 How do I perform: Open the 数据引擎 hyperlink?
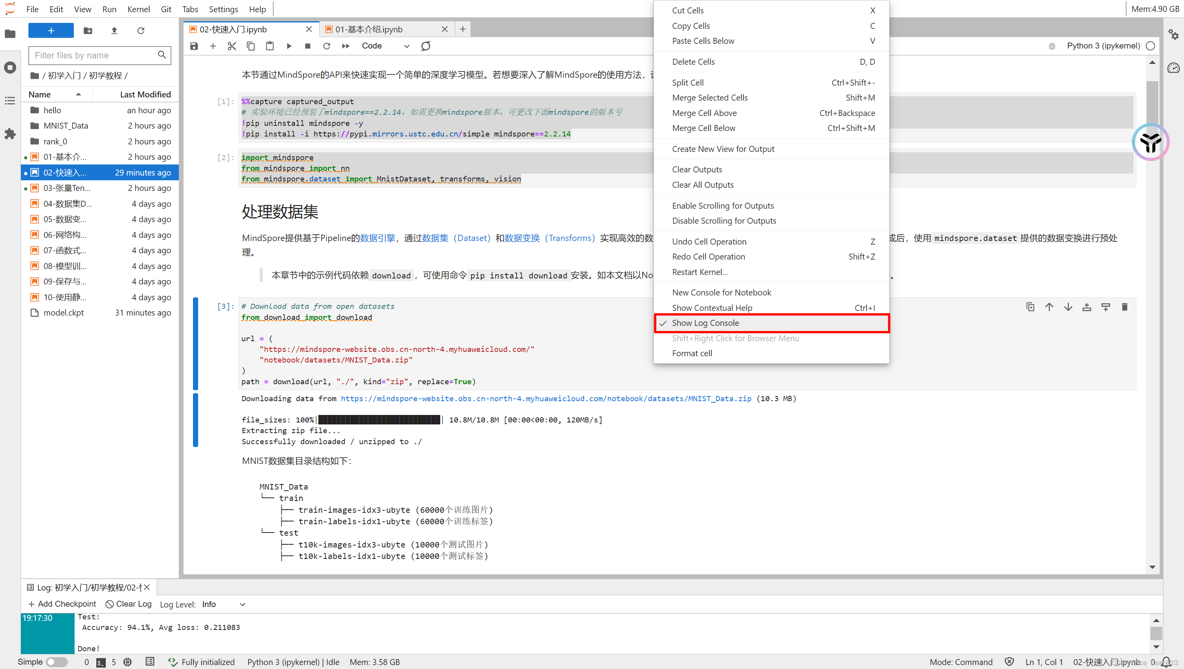pos(377,238)
